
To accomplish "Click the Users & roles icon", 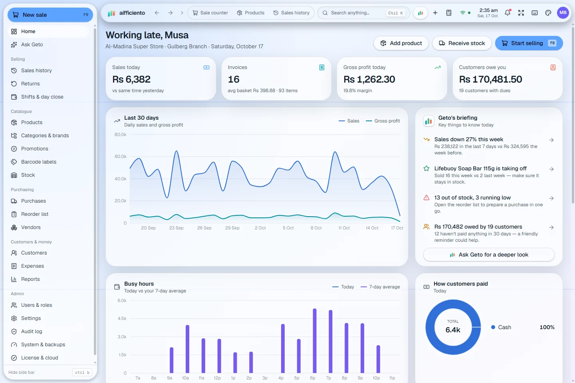I will pos(14,305).
